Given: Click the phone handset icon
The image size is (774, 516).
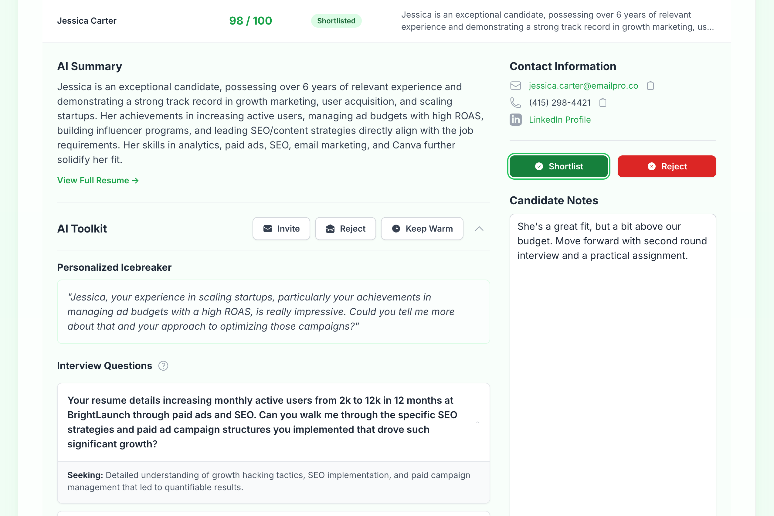Looking at the screenshot, I should point(515,103).
